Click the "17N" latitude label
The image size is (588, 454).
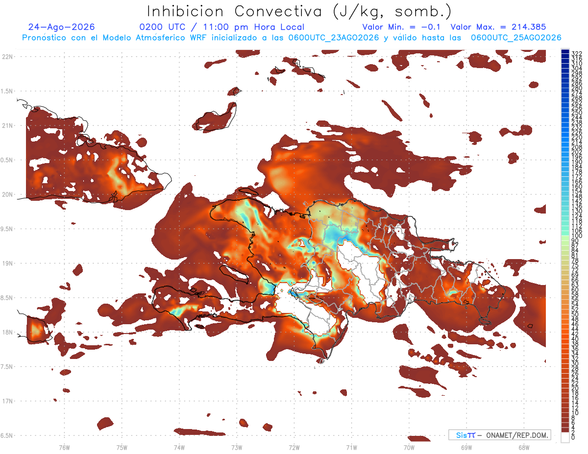[x=7, y=401]
